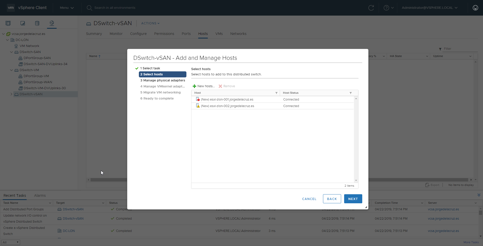Image resolution: width=483 pixels, height=246 pixels.
Task: Click the DPortGroup-SAN port group icon
Action: click(21, 58)
